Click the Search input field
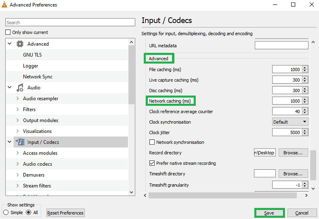 (x=70, y=22)
